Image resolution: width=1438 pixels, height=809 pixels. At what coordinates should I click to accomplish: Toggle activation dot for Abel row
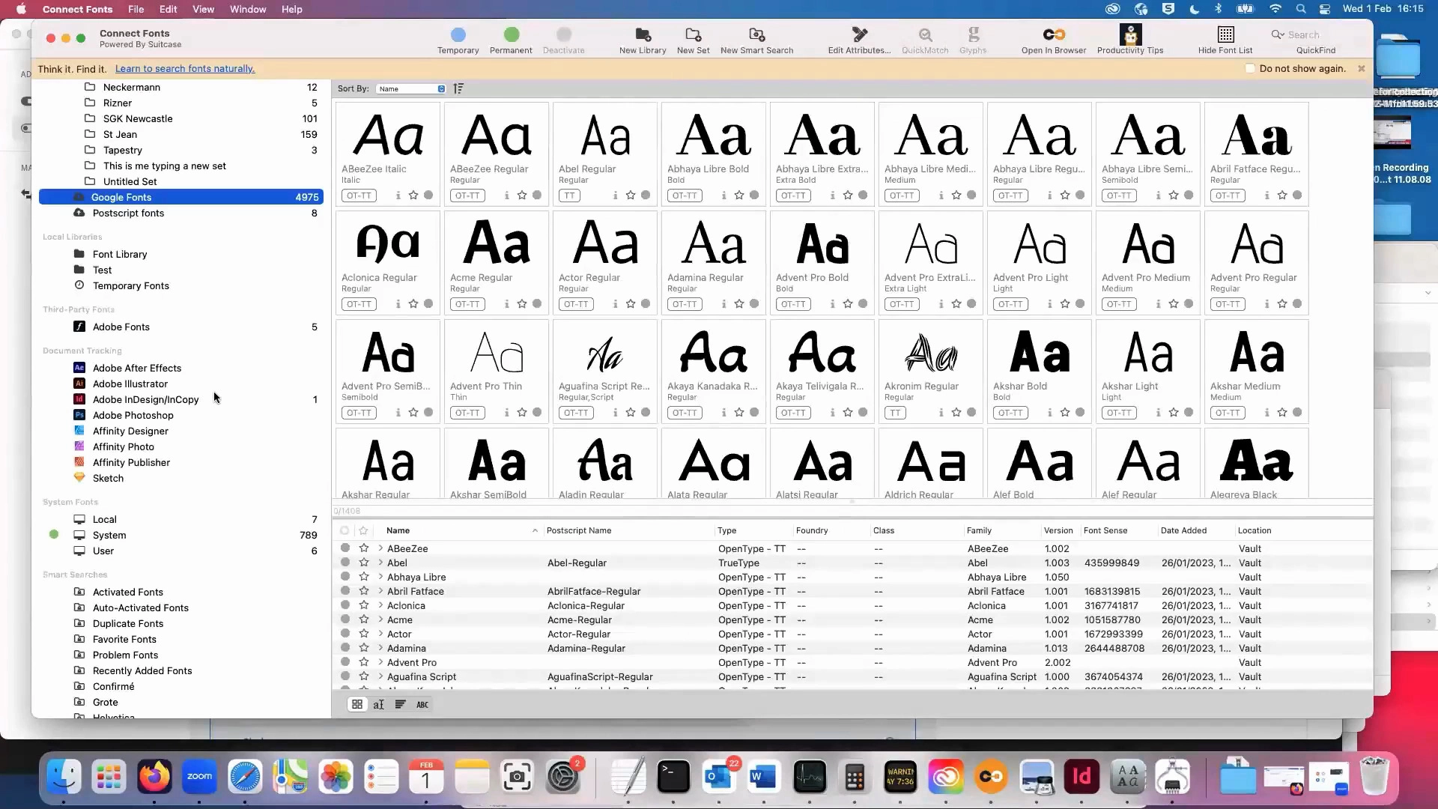click(345, 563)
